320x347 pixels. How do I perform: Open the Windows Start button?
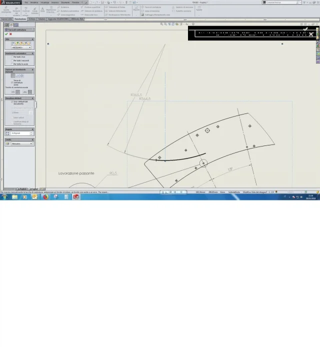4,197
